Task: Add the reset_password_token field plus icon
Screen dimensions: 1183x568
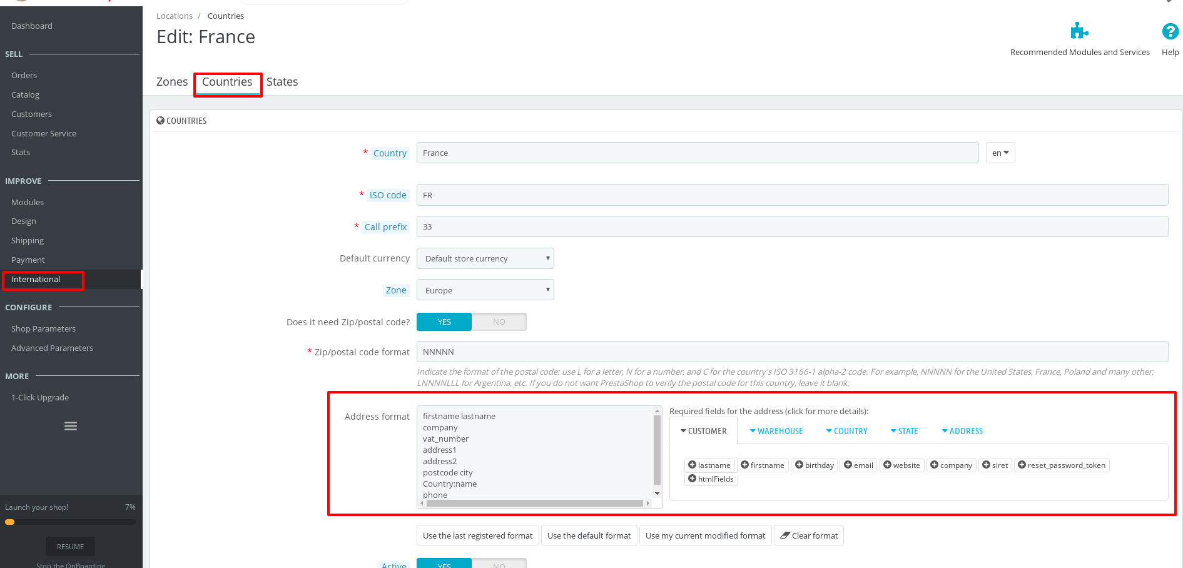Action: 1022,465
